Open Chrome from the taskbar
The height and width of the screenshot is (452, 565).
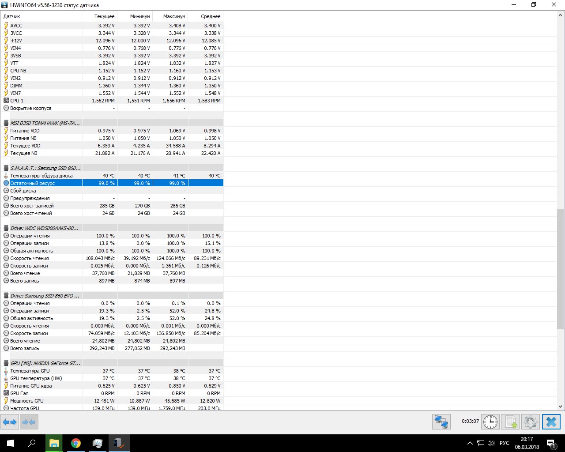[76, 443]
